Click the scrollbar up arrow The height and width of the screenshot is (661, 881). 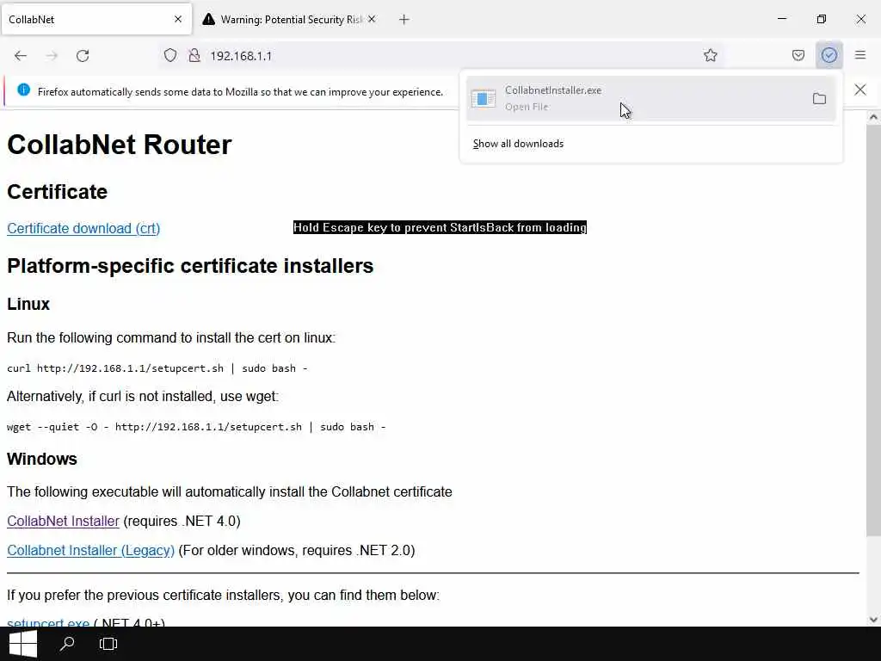(x=873, y=117)
